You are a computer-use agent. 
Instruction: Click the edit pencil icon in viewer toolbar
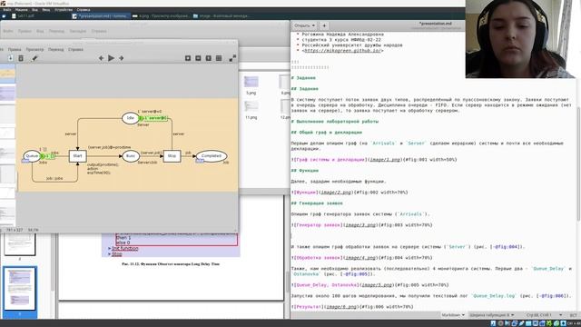click(34, 58)
